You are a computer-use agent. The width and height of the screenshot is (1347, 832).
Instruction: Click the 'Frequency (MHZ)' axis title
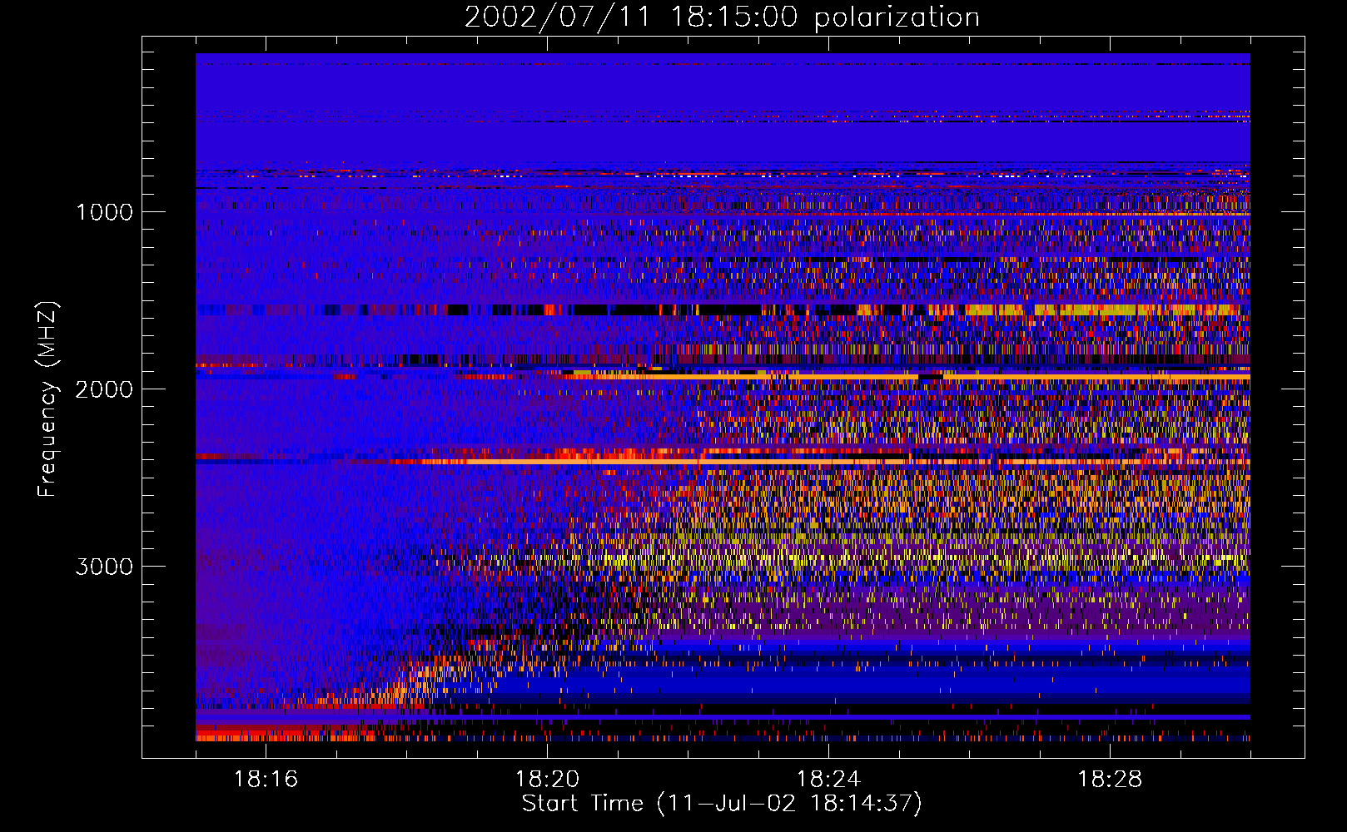(x=47, y=399)
